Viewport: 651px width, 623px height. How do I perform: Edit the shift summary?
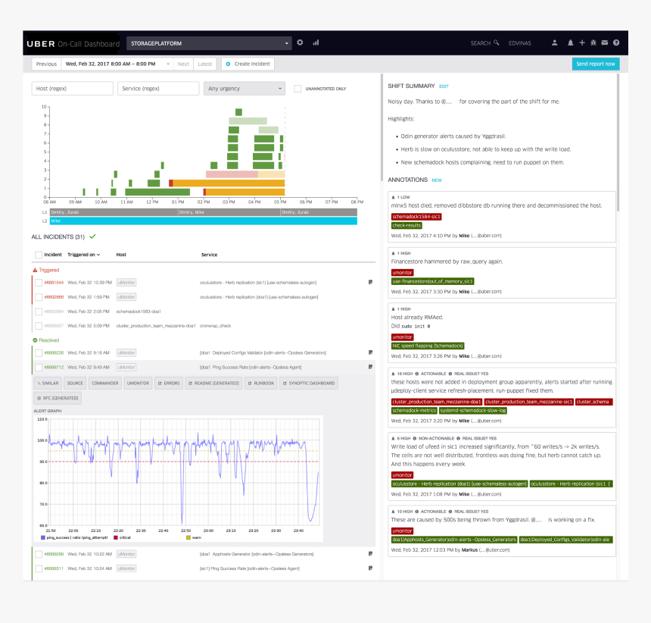point(444,86)
